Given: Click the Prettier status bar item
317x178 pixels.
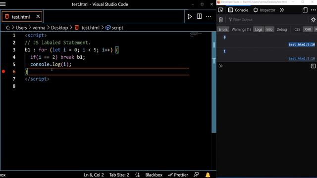Looking at the screenshot, I should 178,175.
